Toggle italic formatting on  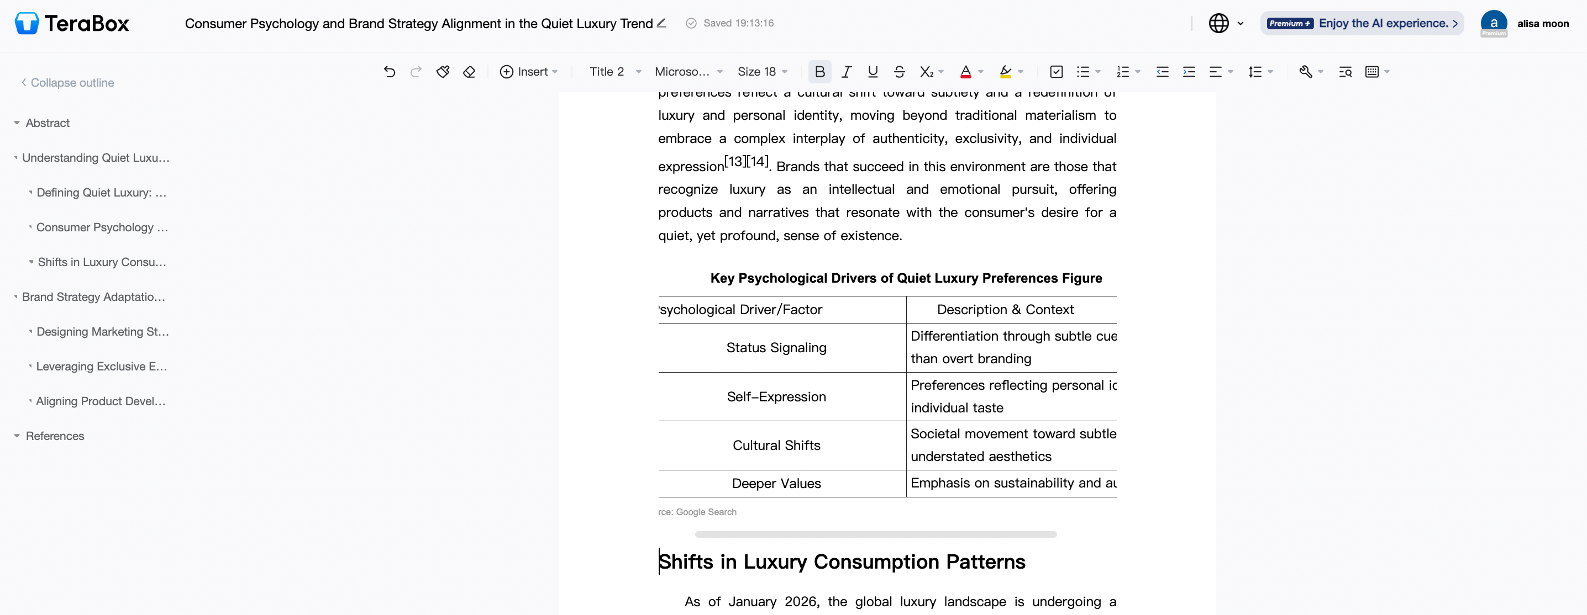tap(846, 72)
